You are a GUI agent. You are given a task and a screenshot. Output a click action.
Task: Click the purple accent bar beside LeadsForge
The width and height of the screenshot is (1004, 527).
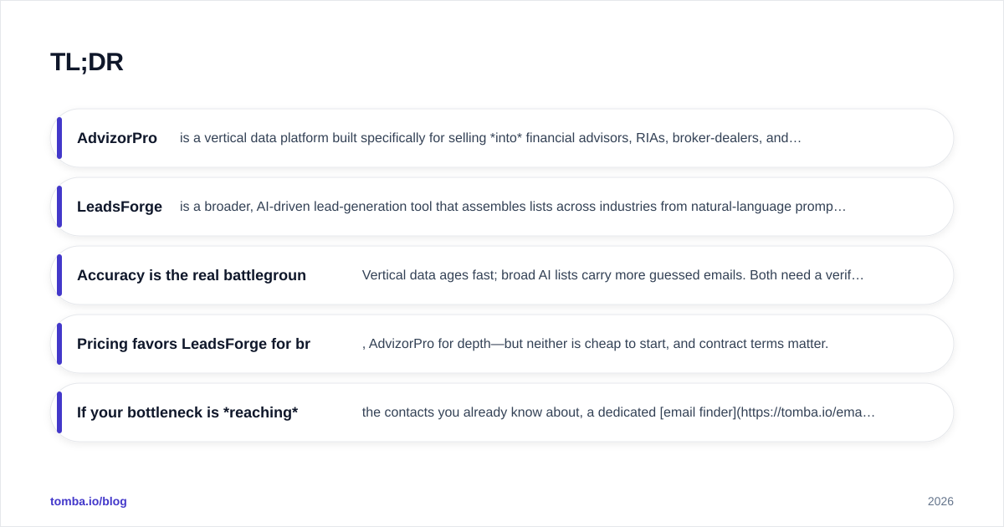(x=59, y=207)
